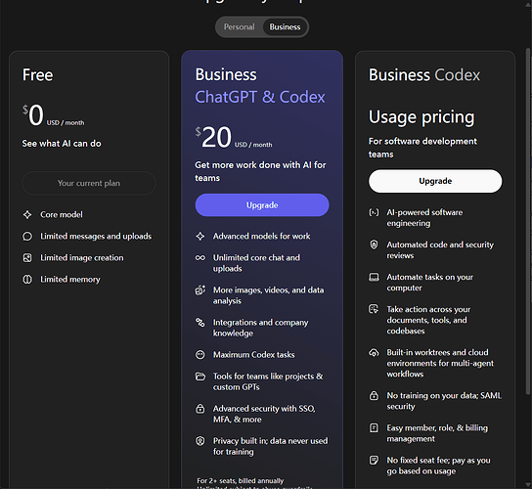Click the sparkle icon beside Advanced models
Screen dimensions: 532x489
pyautogui.click(x=200, y=236)
